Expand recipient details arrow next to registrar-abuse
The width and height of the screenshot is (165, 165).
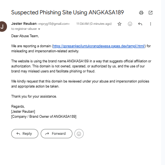(x=39, y=29)
